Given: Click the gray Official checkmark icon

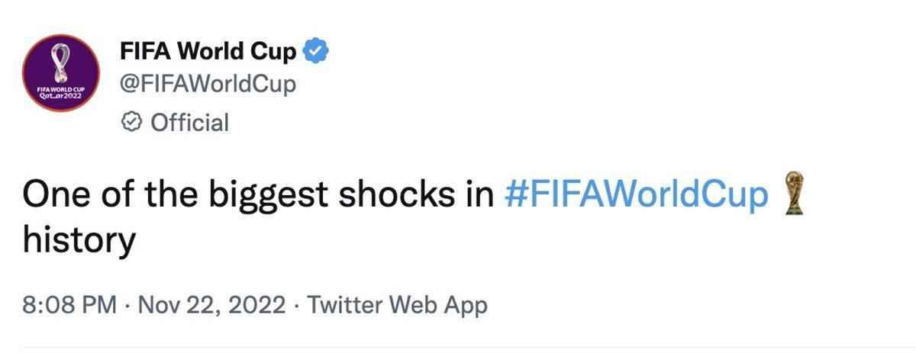Looking at the screenshot, I should pyautogui.click(x=131, y=122).
